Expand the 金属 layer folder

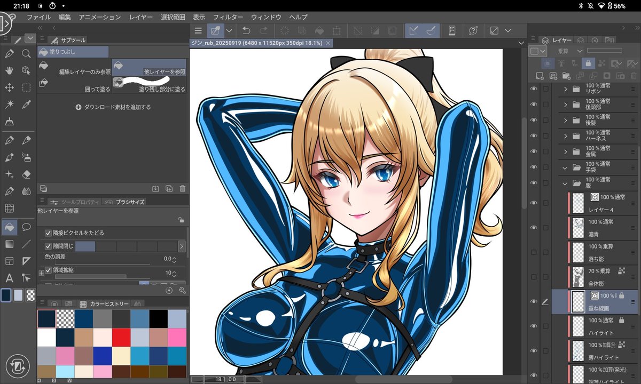click(x=565, y=152)
